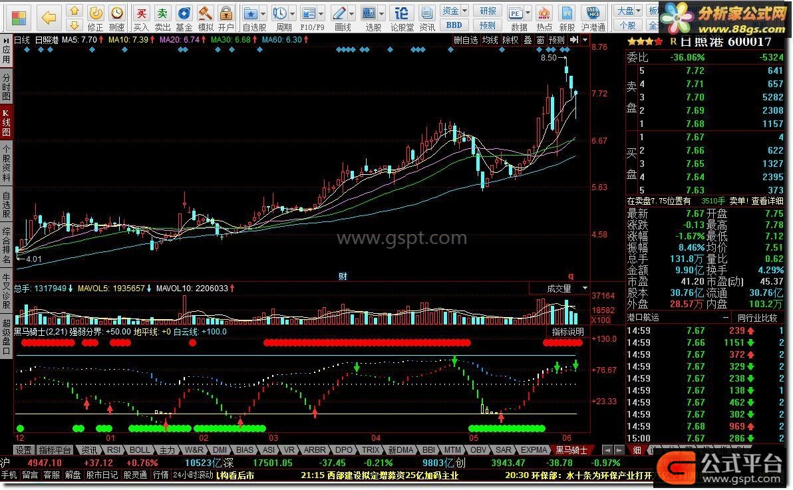Expand the 数据 PE dropdown arrow
This screenshot has height=490, width=793.
click(528, 14)
